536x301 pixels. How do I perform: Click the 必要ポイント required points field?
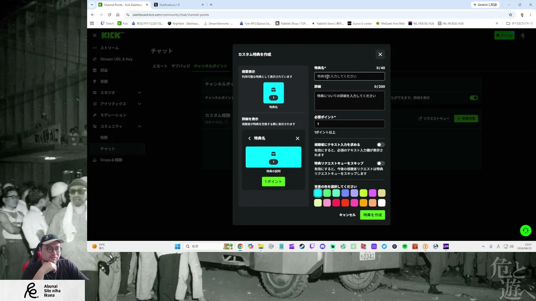(x=349, y=124)
